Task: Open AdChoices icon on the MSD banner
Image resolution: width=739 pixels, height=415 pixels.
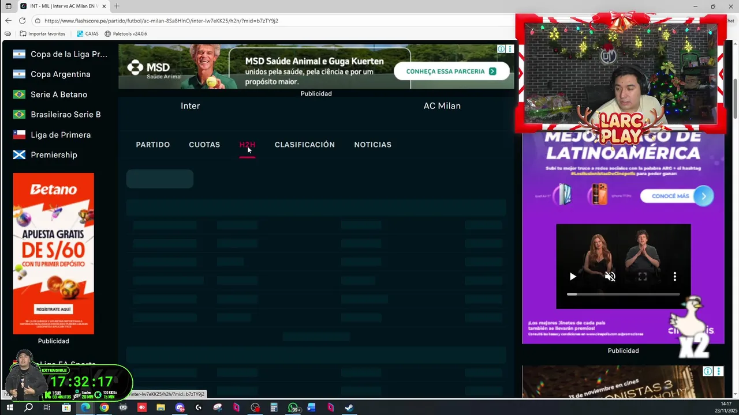Action: click(x=502, y=49)
